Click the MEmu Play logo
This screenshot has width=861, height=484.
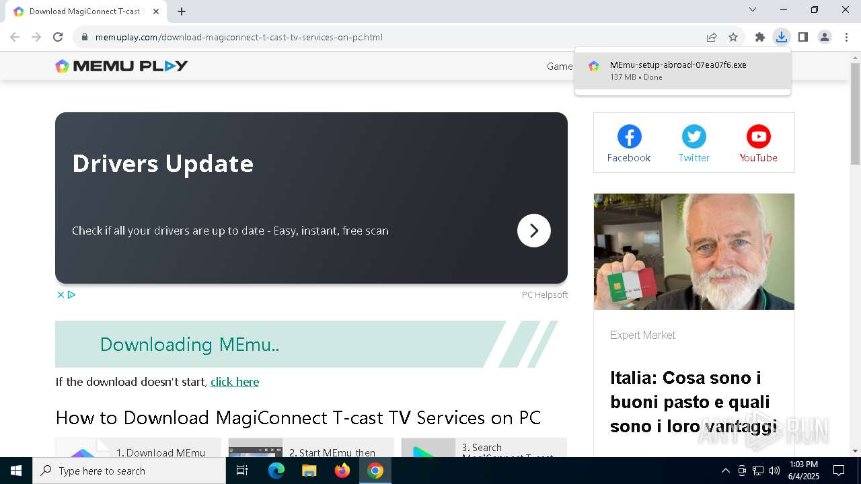click(122, 66)
